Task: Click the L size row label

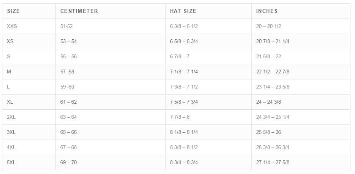Action: click(x=8, y=87)
